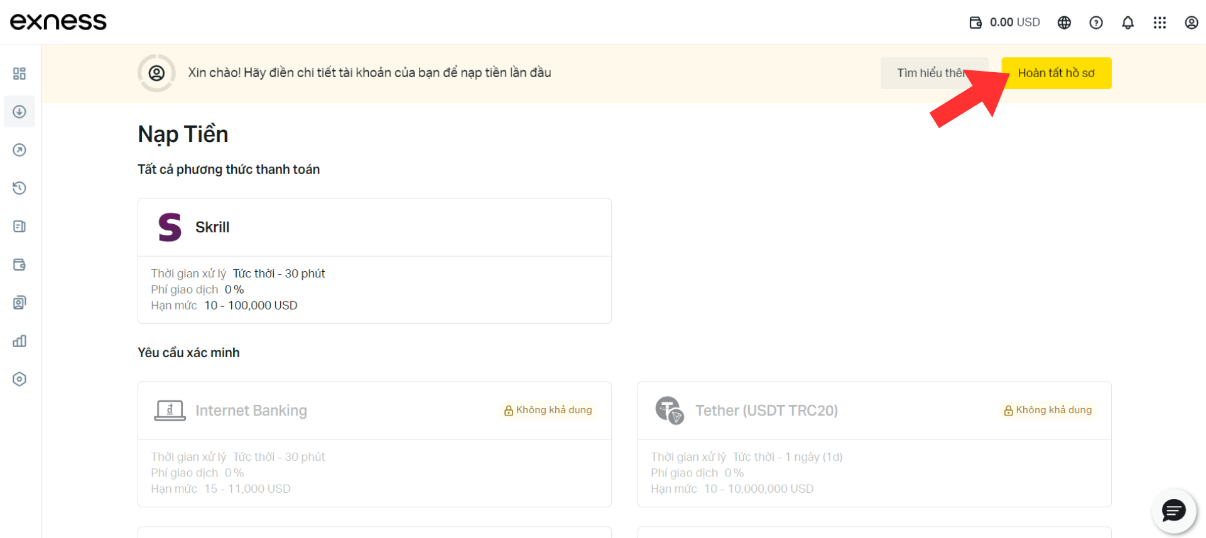Screen dimensions: 1206x538
Task: Open the document report icon in sidebar
Action: pyautogui.click(x=19, y=227)
